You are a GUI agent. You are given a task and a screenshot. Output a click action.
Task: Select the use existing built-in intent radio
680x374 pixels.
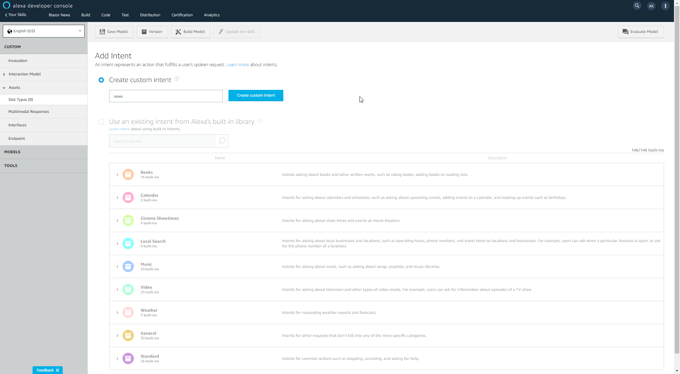(x=101, y=122)
